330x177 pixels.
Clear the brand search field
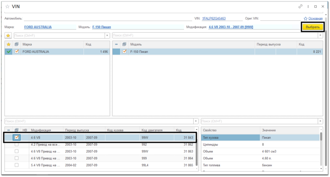tap(107, 35)
